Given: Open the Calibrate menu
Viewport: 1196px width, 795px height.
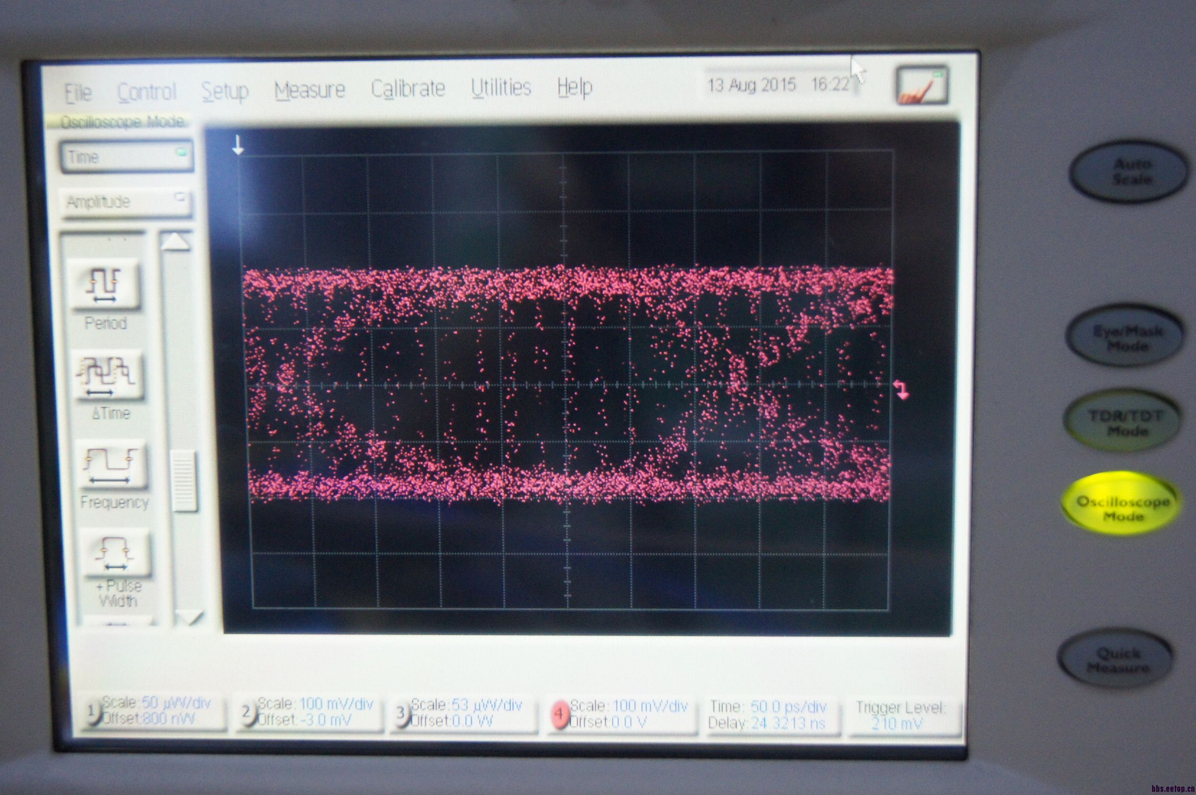Looking at the screenshot, I should [408, 88].
